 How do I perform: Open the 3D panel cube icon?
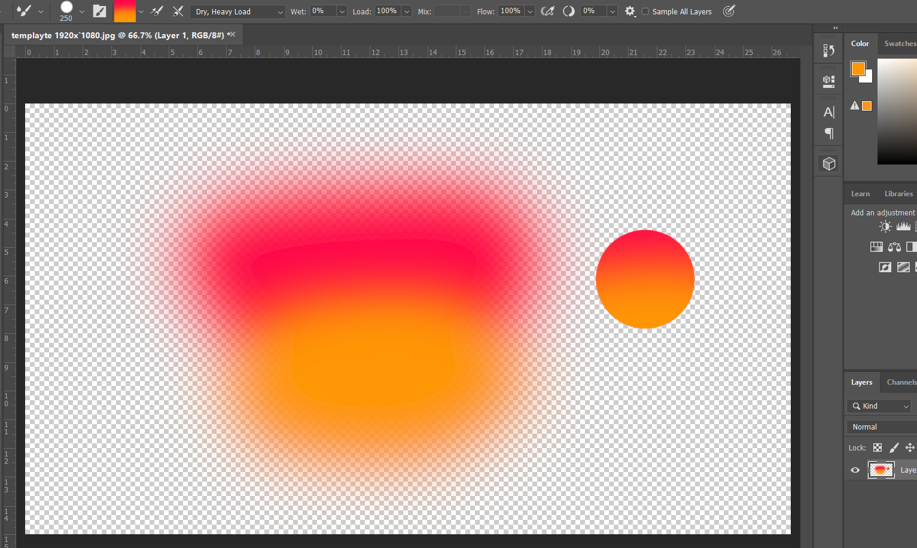[x=828, y=164]
